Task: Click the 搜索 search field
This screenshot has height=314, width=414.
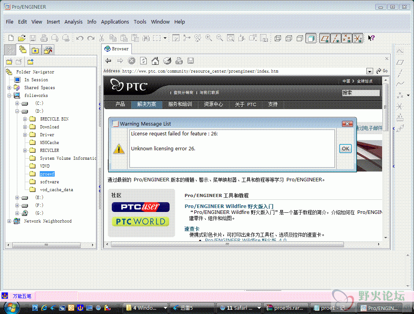Action: pos(360,93)
